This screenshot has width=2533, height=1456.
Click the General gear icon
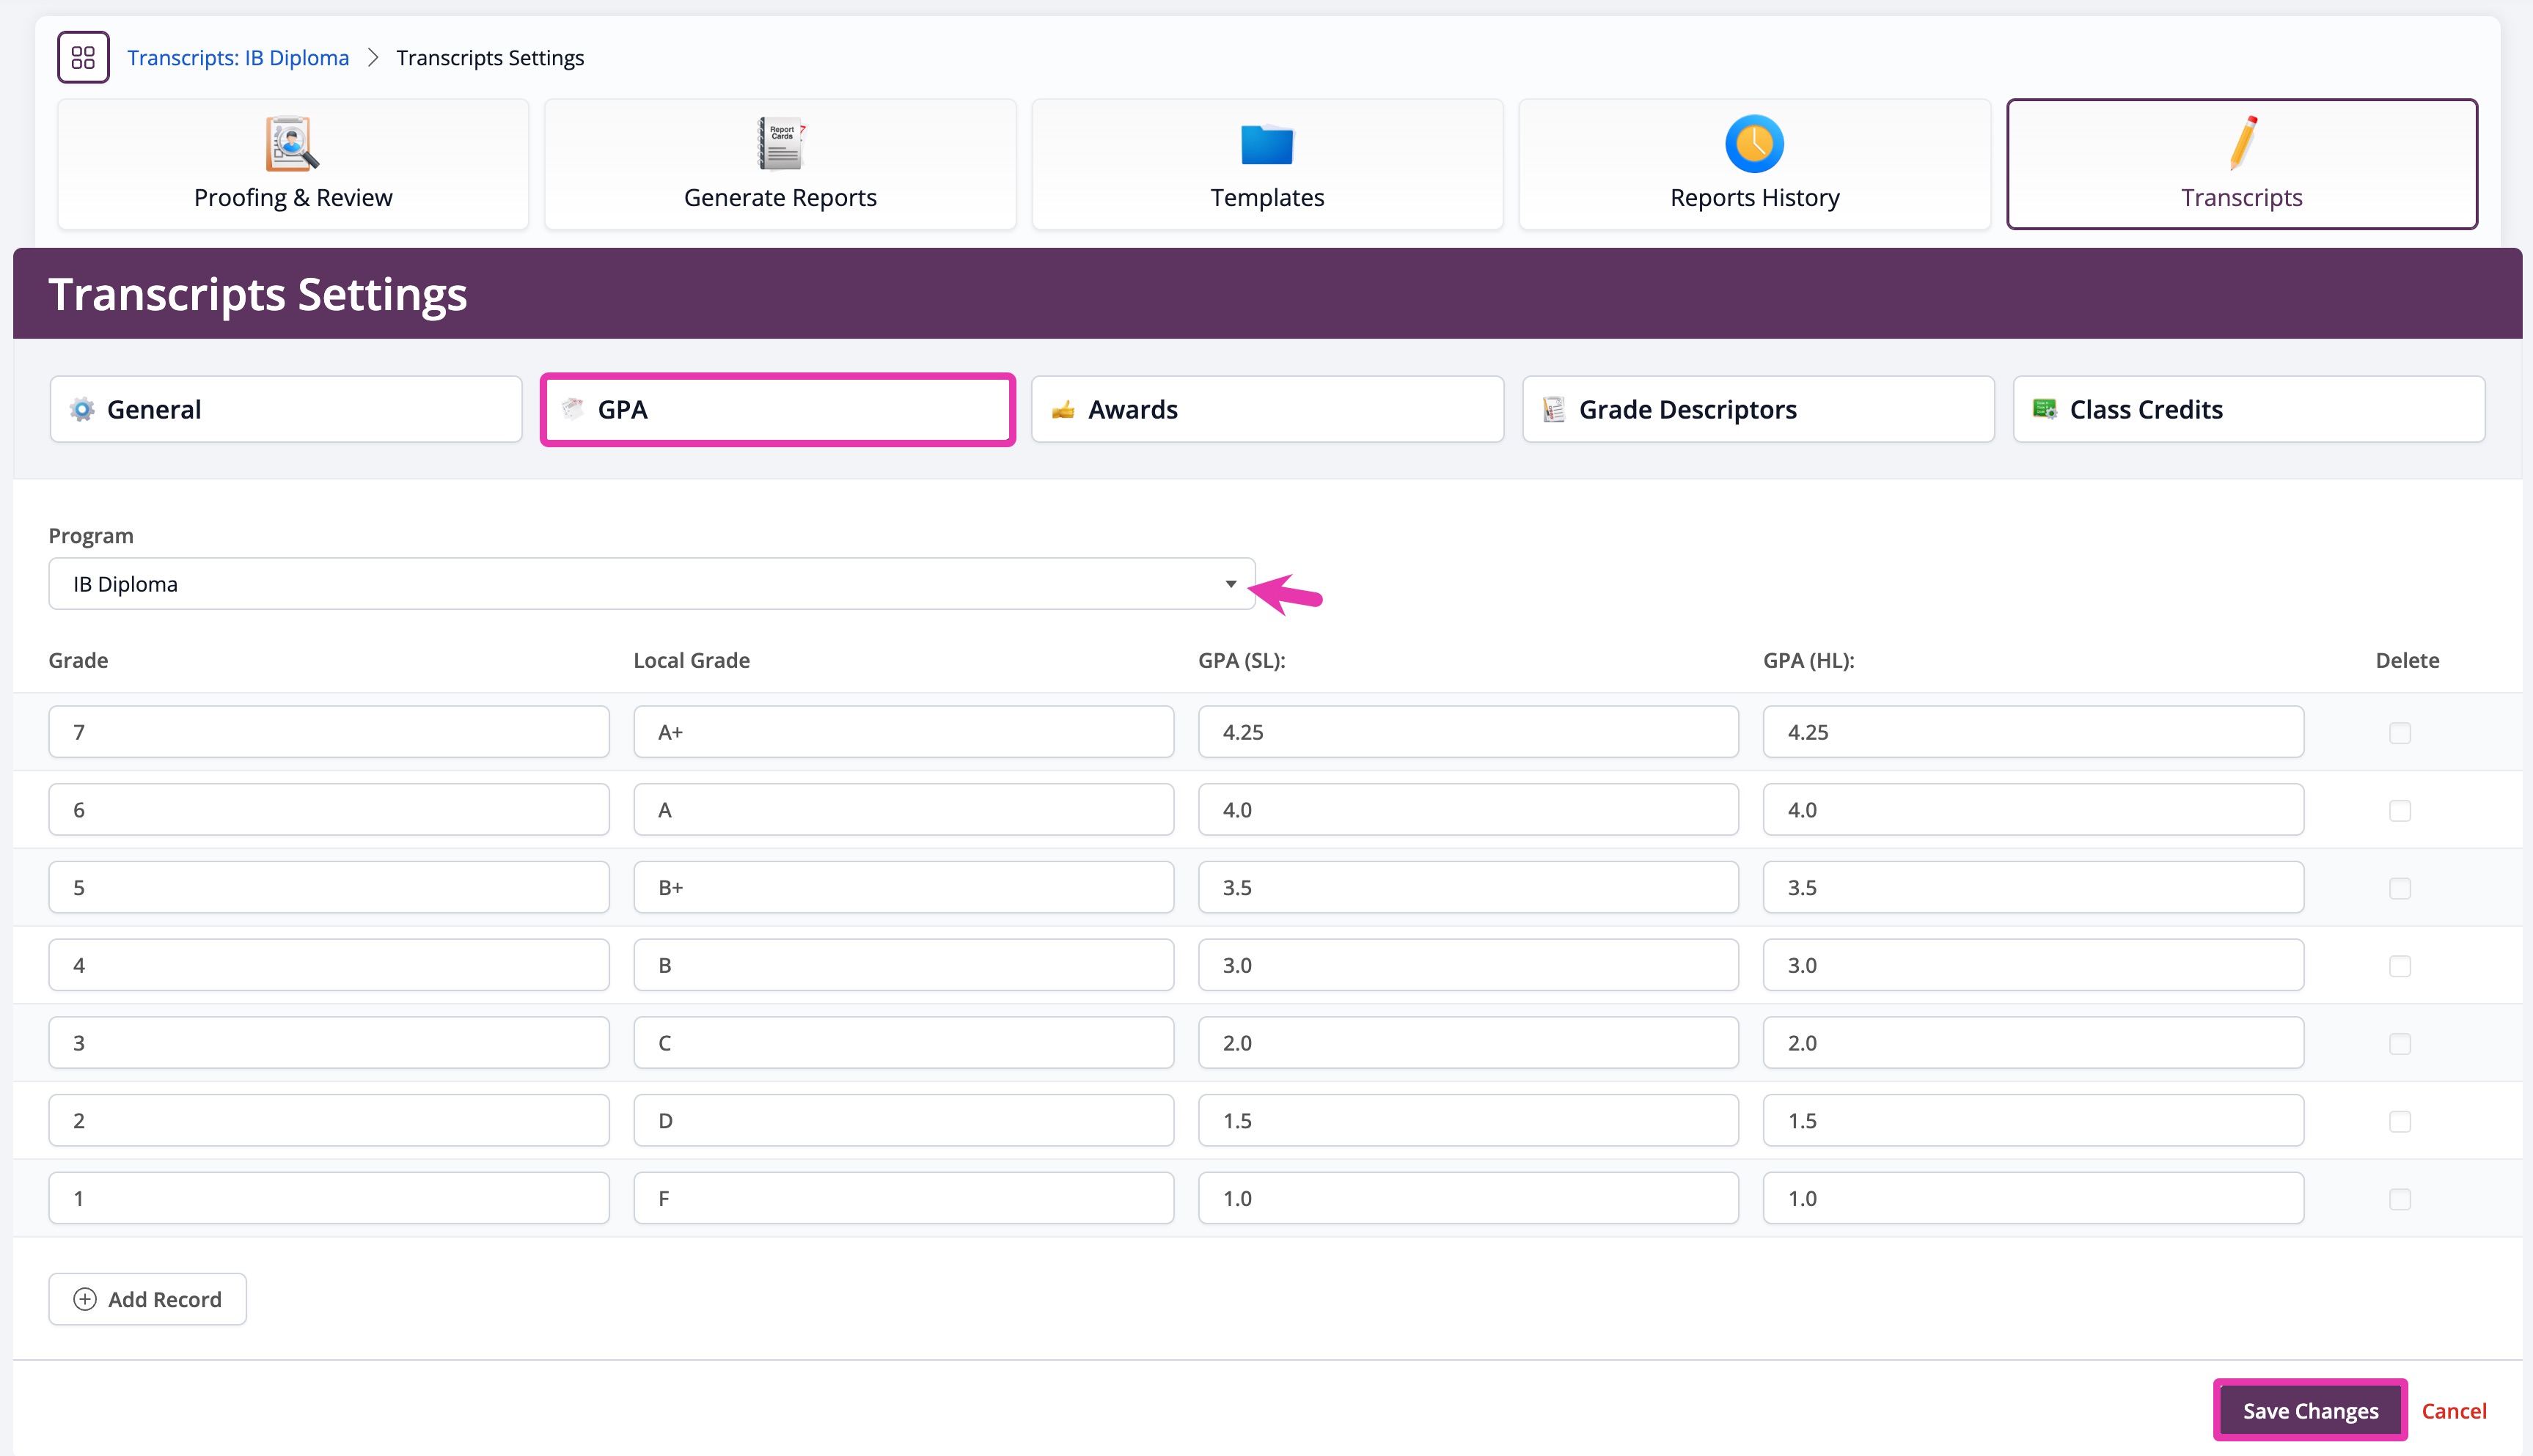click(x=82, y=409)
